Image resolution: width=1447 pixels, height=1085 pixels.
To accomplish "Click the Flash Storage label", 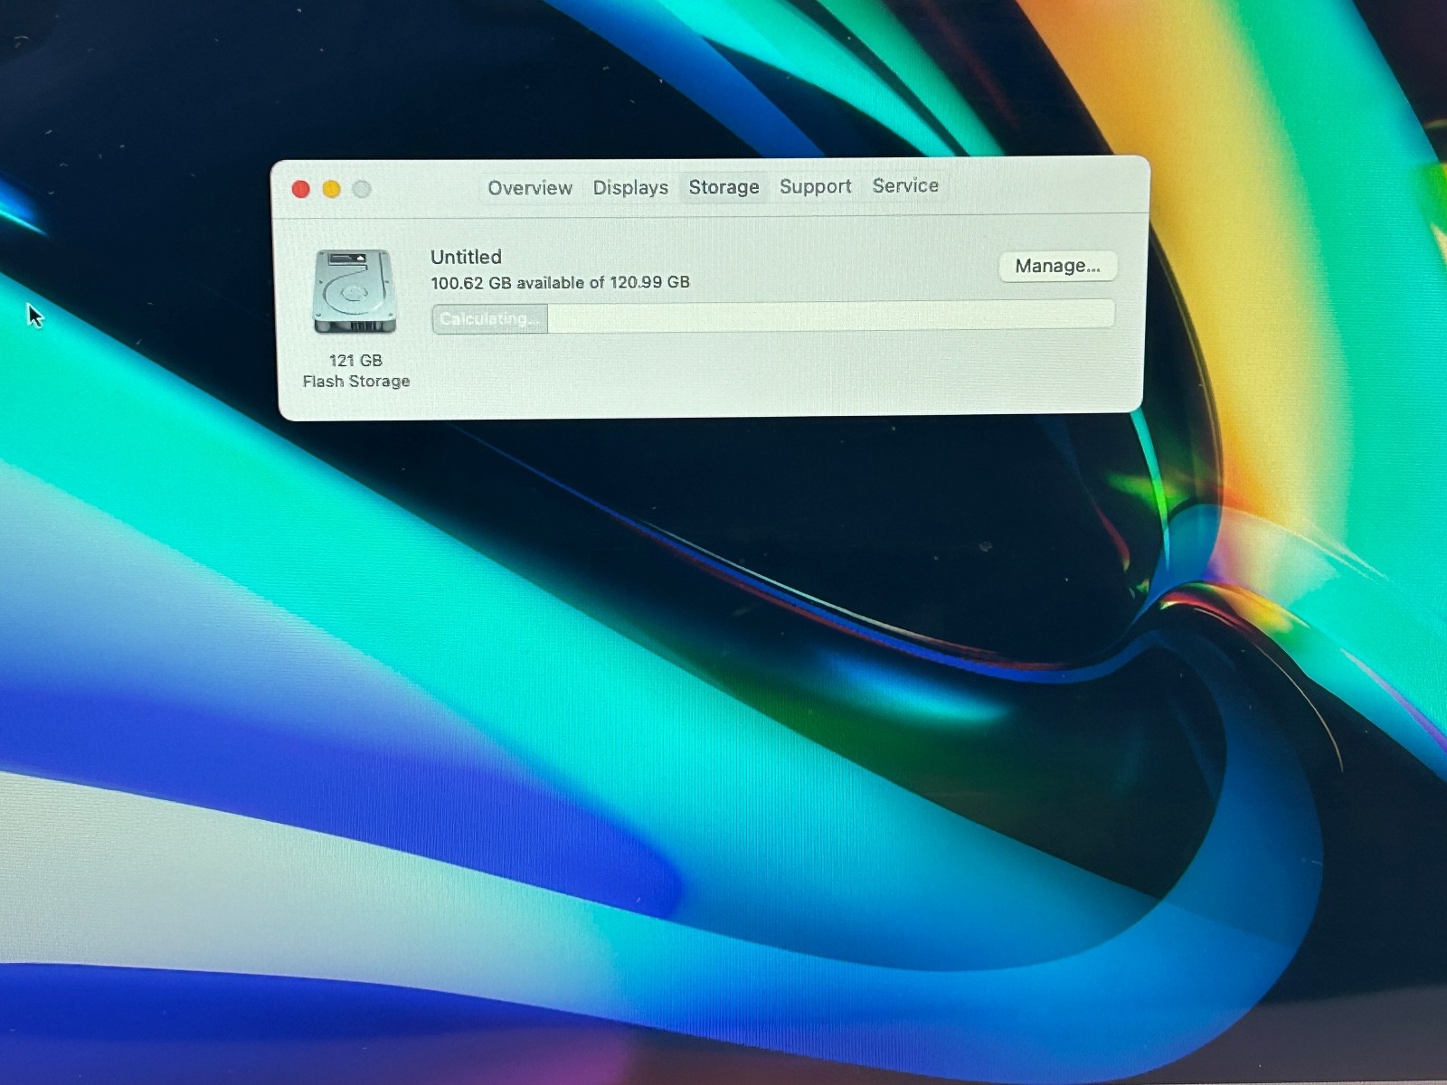I will [356, 382].
